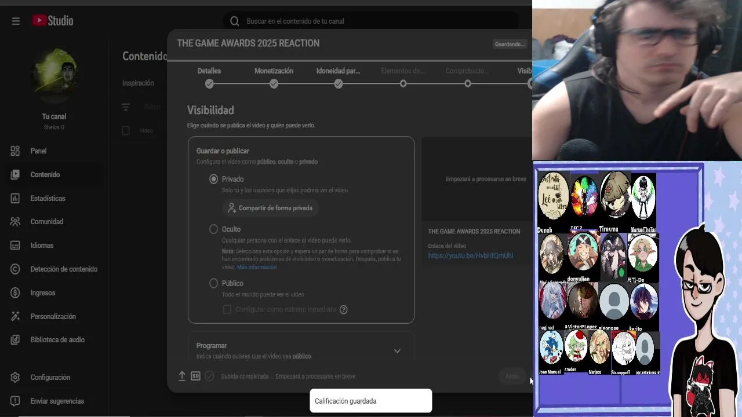742x417 pixels.
Task: Click the Atrás button
Action: (x=512, y=376)
